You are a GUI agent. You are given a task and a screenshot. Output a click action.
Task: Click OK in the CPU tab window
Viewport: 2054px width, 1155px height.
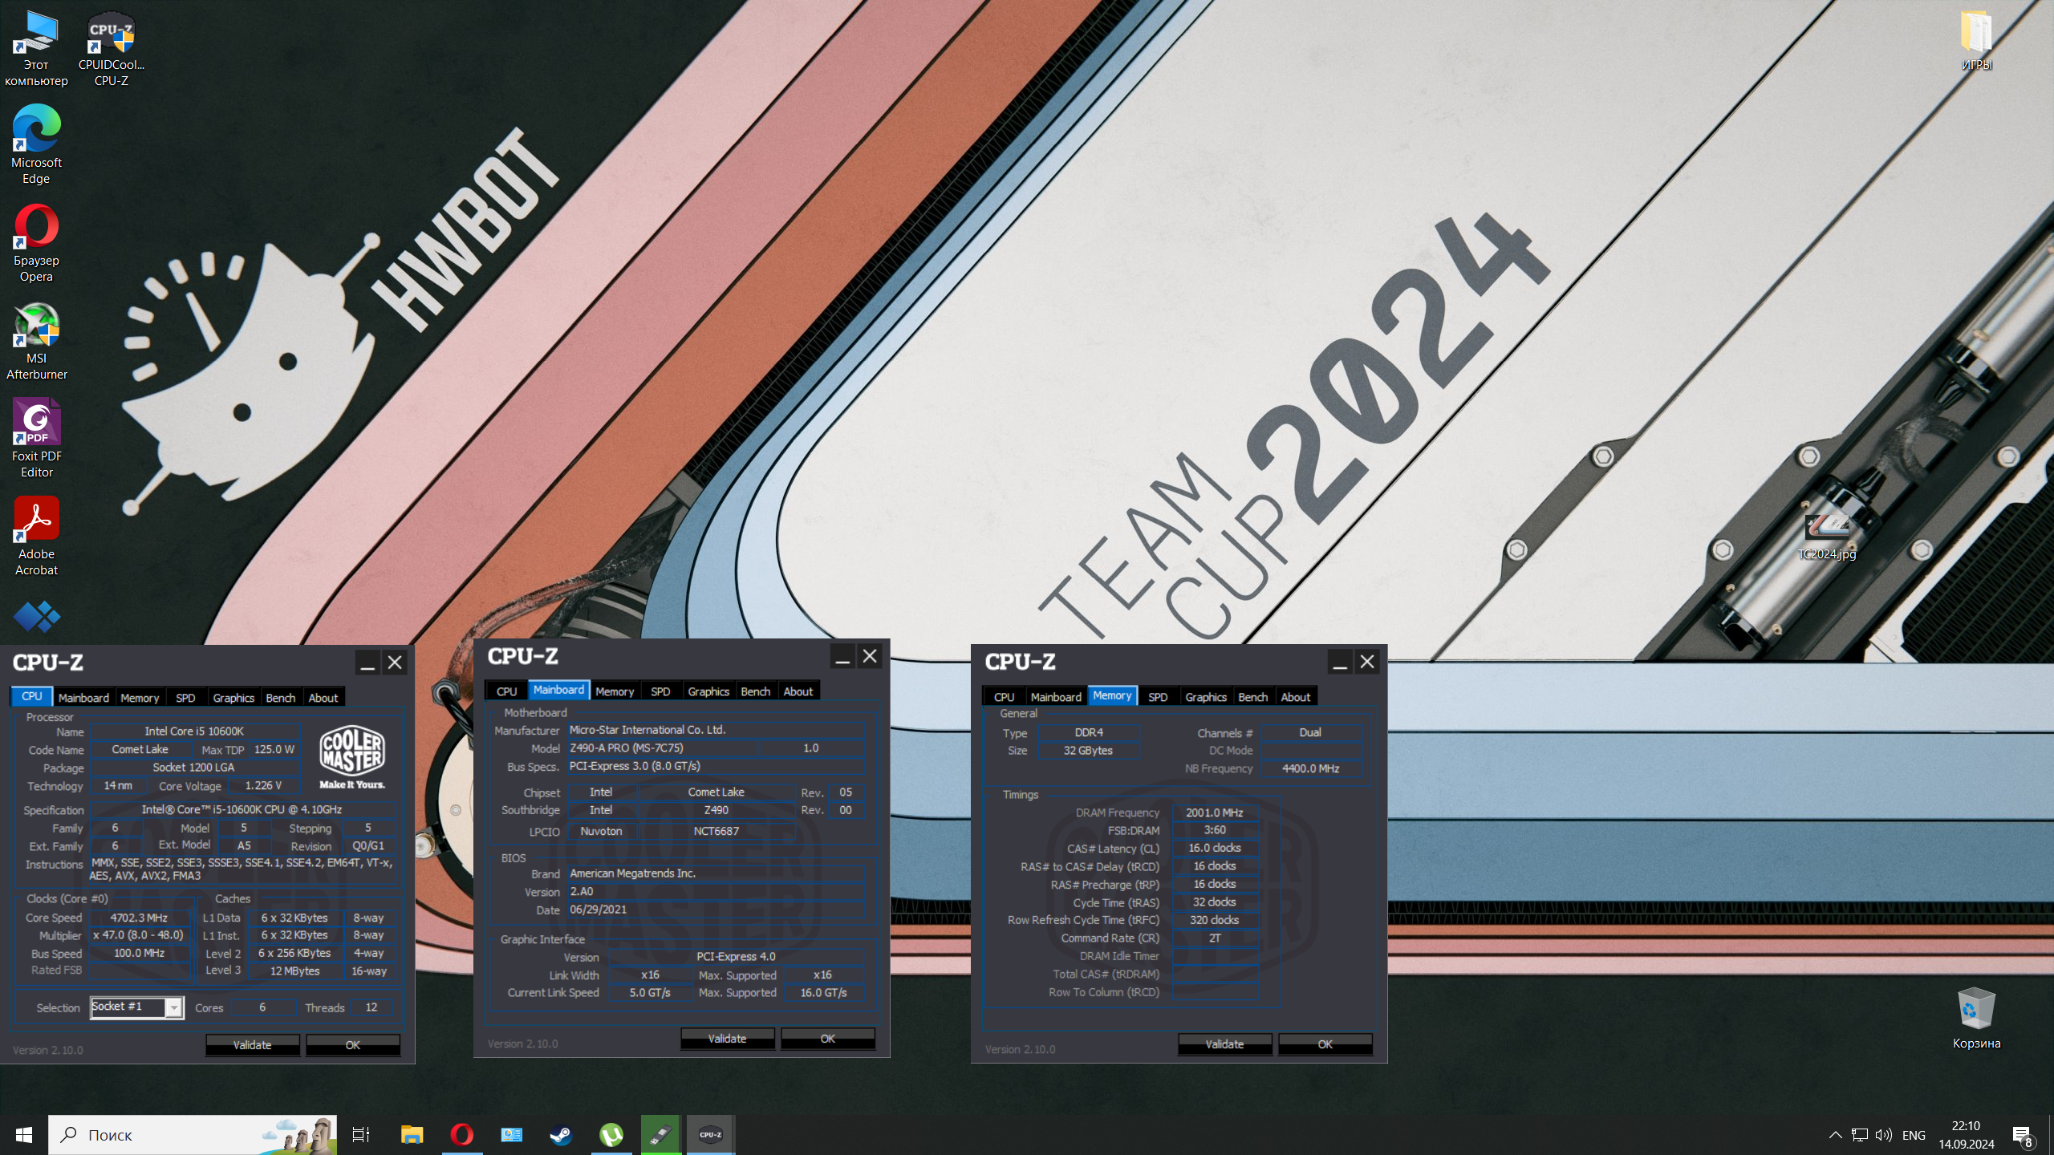pos(353,1044)
